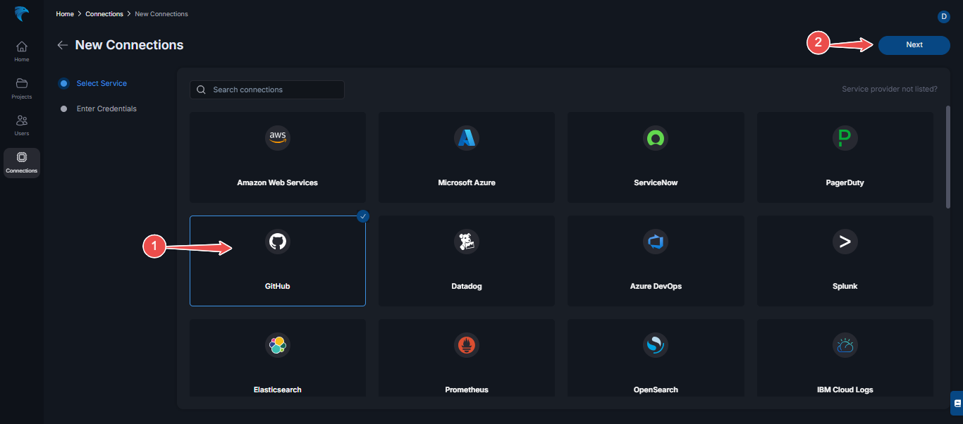This screenshot has width=963, height=424.
Task: Click the back arrow beside New Connections
Action: pos(62,44)
